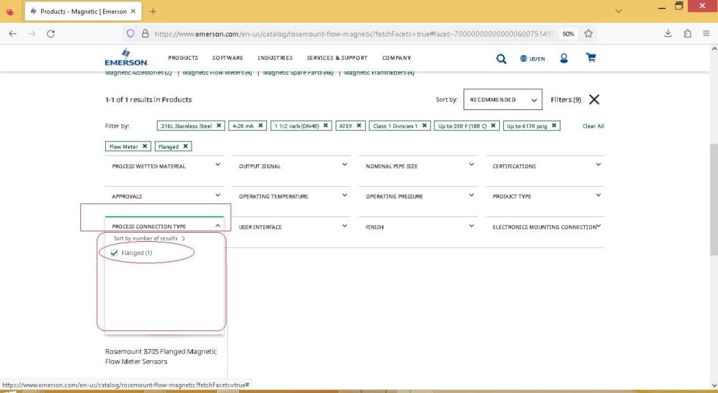Open the Products menu
The width and height of the screenshot is (718, 393).
pyautogui.click(x=183, y=58)
